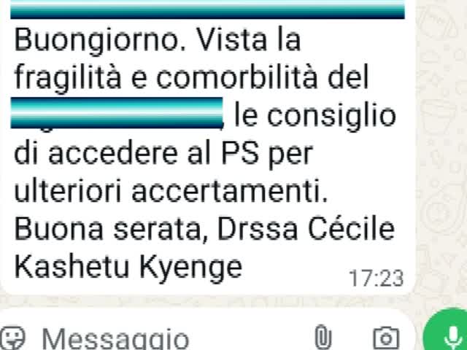
Task: Tap the words 'Vista la' in message
Action: coord(249,40)
